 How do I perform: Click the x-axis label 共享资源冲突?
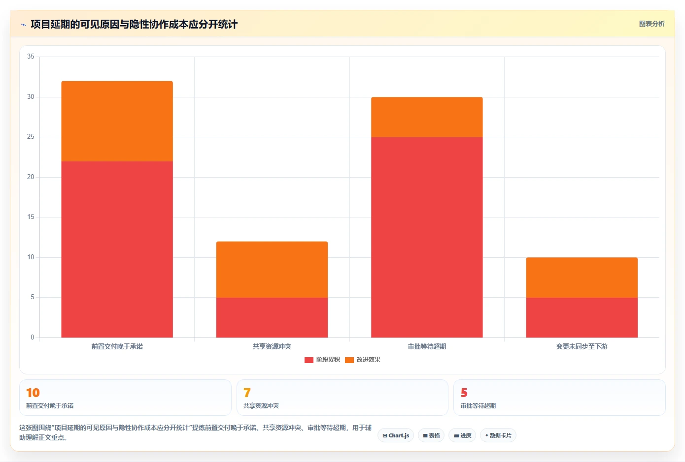[x=272, y=346]
